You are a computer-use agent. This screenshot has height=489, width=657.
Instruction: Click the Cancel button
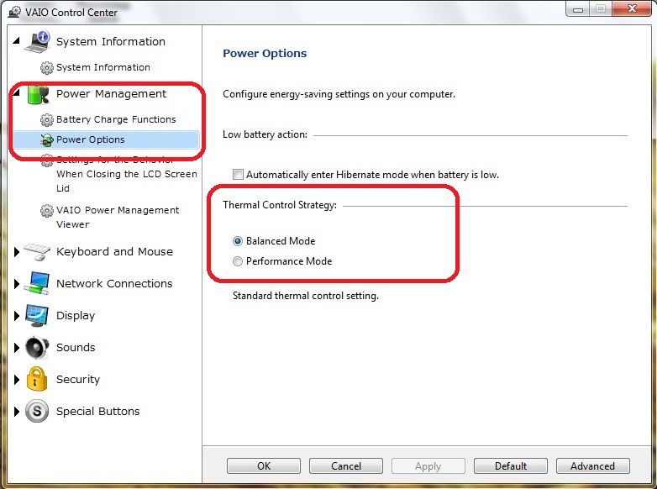click(345, 466)
